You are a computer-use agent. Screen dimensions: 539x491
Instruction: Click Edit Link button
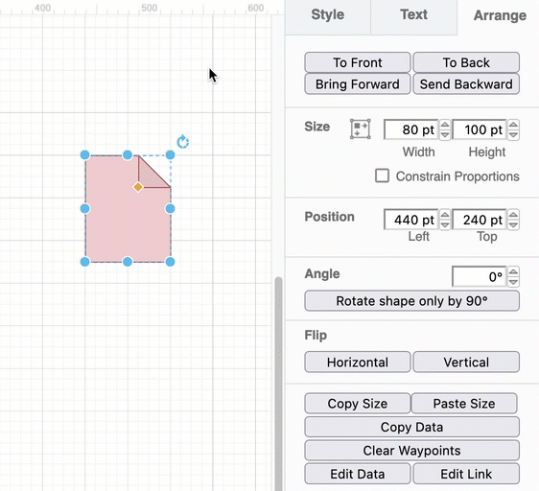coord(466,474)
